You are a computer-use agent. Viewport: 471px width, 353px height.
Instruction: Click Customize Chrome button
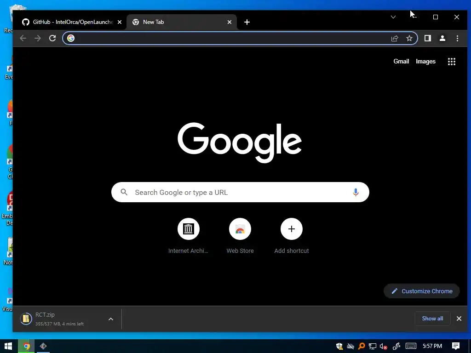(422, 291)
